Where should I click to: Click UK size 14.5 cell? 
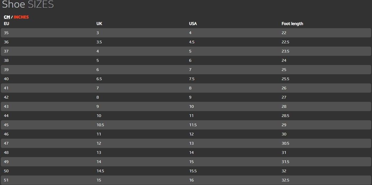click(x=100, y=171)
